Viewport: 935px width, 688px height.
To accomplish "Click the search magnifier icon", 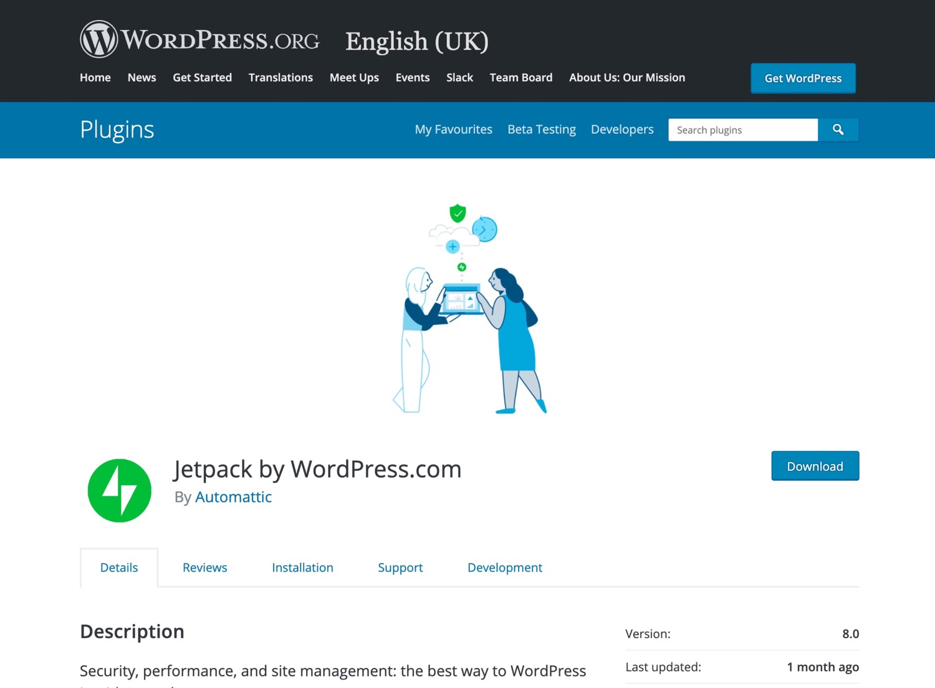I will (838, 130).
